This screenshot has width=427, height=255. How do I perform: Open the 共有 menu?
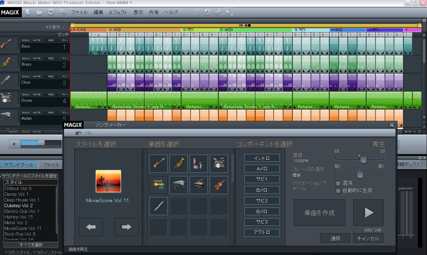point(154,12)
